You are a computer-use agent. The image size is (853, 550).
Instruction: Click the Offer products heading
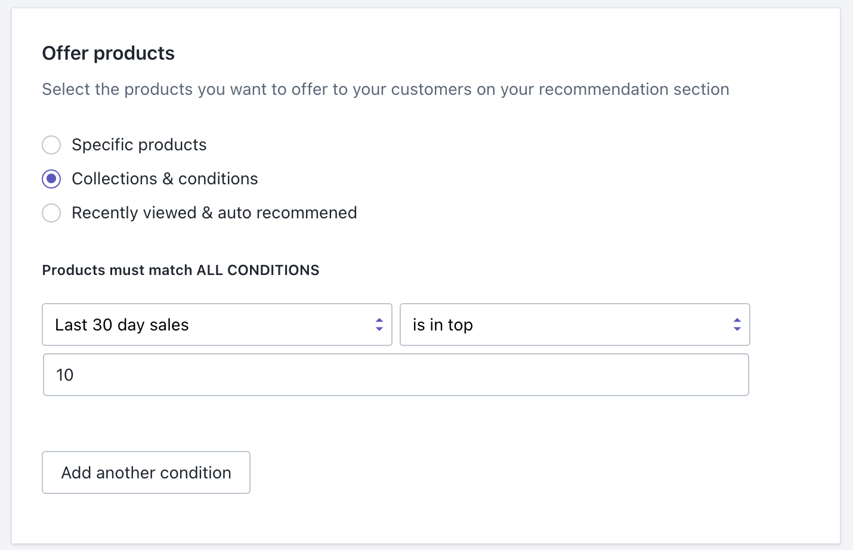pyautogui.click(x=108, y=53)
